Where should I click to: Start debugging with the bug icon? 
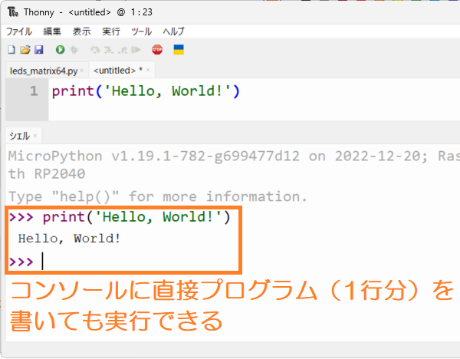point(74,50)
